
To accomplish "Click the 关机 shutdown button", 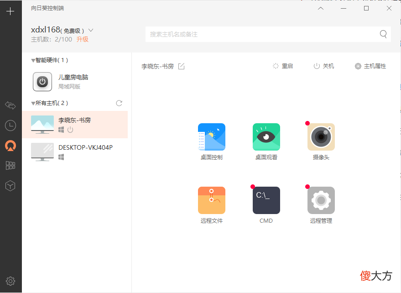I will (x=324, y=66).
